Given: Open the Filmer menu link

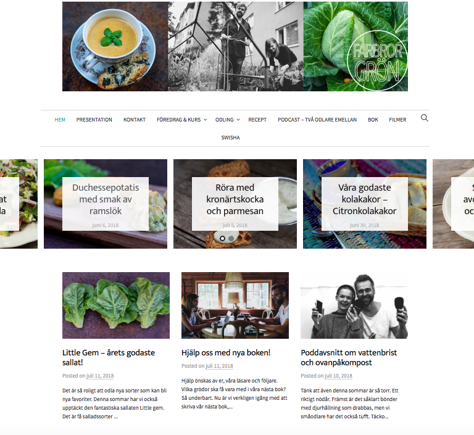Looking at the screenshot, I should coord(397,120).
